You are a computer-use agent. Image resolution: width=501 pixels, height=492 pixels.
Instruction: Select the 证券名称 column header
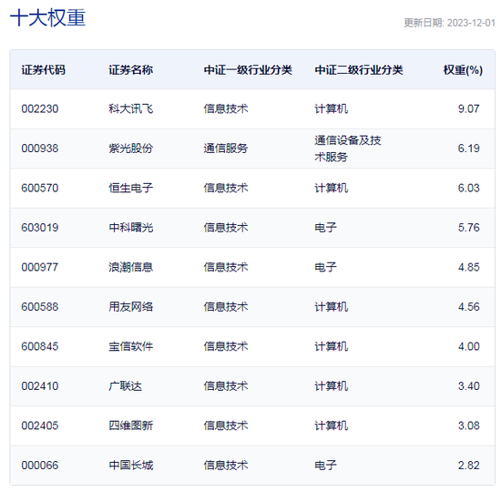pos(130,70)
